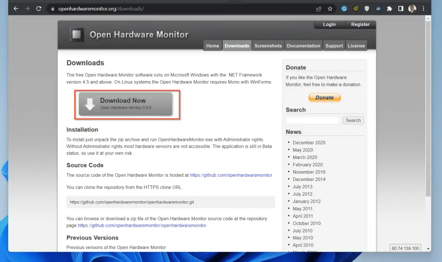
Task: Click the yellow gear extension icon
Action: pyautogui.click(x=355, y=8)
